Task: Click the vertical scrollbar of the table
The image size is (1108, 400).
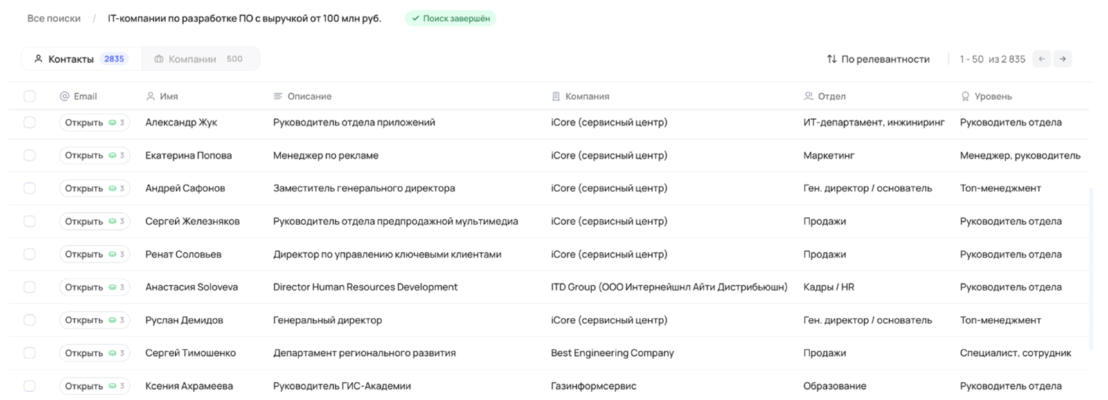Action: (x=1091, y=269)
